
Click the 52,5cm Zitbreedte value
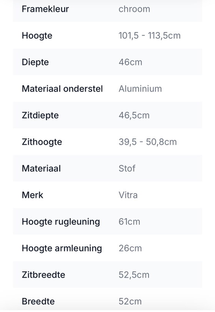134,275
